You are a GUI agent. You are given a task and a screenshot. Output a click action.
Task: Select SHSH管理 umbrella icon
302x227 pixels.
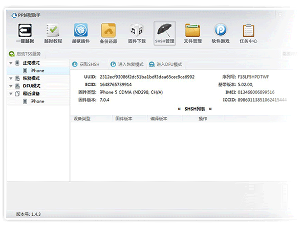pyautogui.click(x=164, y=34)
